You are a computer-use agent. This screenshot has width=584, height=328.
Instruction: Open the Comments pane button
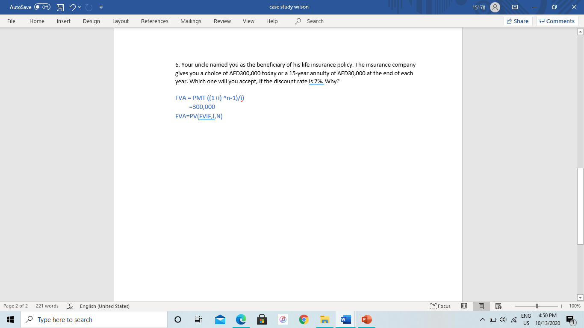click(557, 21)
